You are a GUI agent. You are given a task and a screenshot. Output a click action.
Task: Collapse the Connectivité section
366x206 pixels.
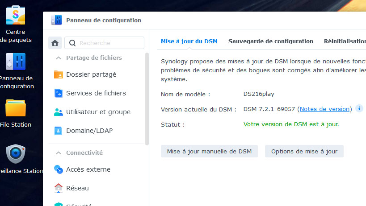pos(59,152)
